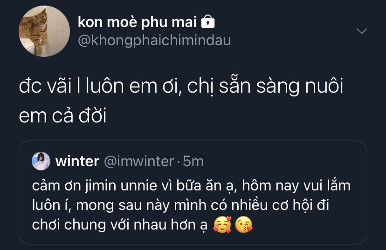Go to the @imwinter handle

138,161
